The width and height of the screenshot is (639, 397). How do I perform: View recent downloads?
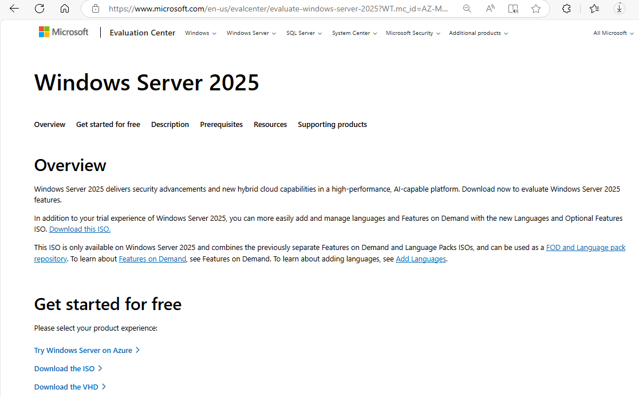(620, 9)
